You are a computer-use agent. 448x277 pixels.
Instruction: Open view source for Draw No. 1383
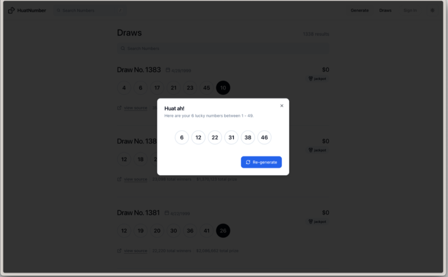(136, 108)
